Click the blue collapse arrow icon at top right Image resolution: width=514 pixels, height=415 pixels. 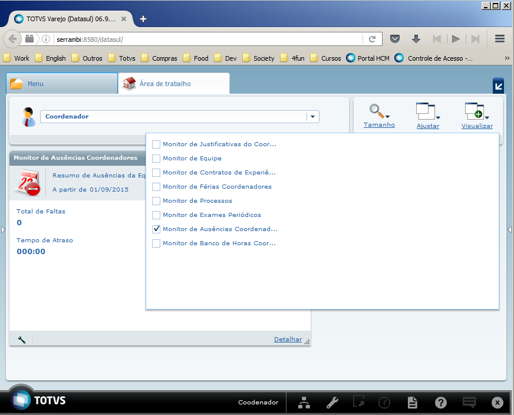coord(498,86)
